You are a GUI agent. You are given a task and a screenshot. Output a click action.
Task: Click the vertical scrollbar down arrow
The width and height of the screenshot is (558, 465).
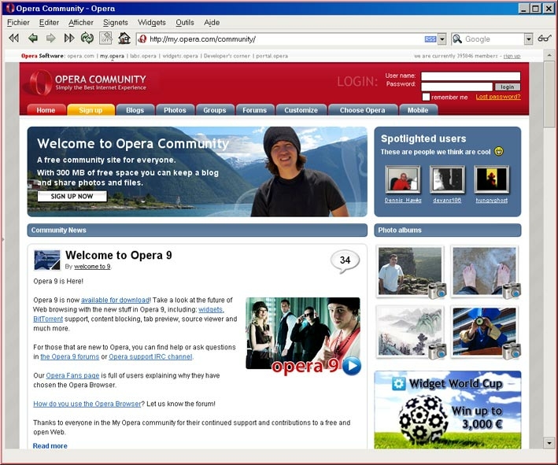click(x=549, y=443)
